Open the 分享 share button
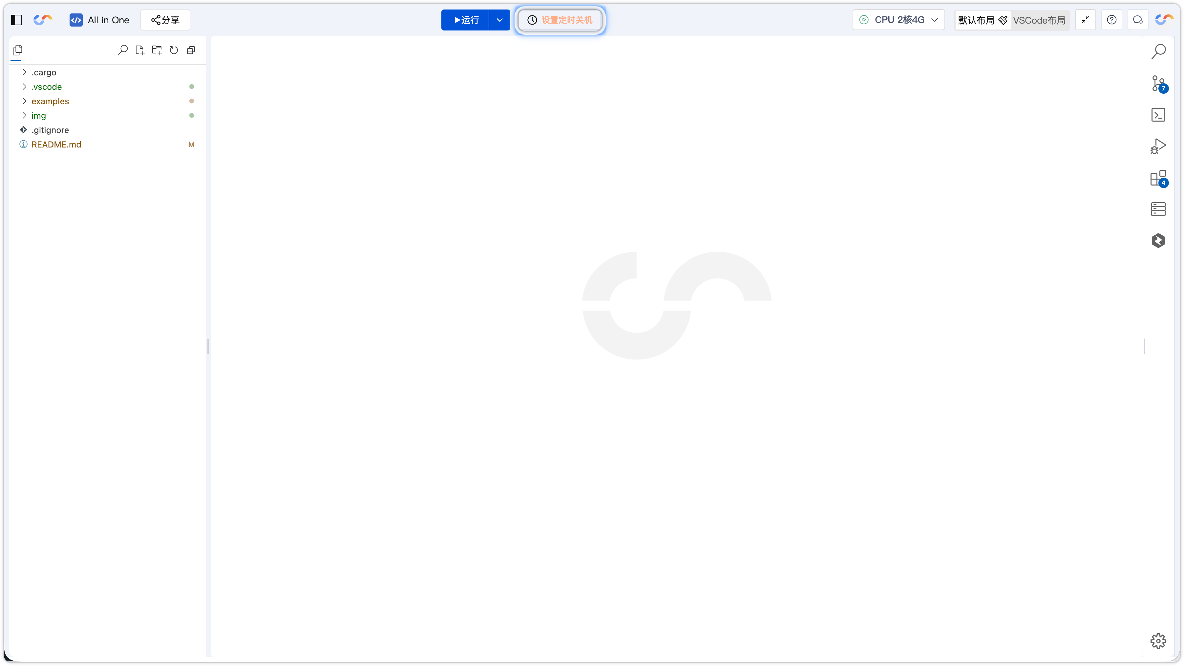This screenshot has height=666, width=1184. point(165,20)
